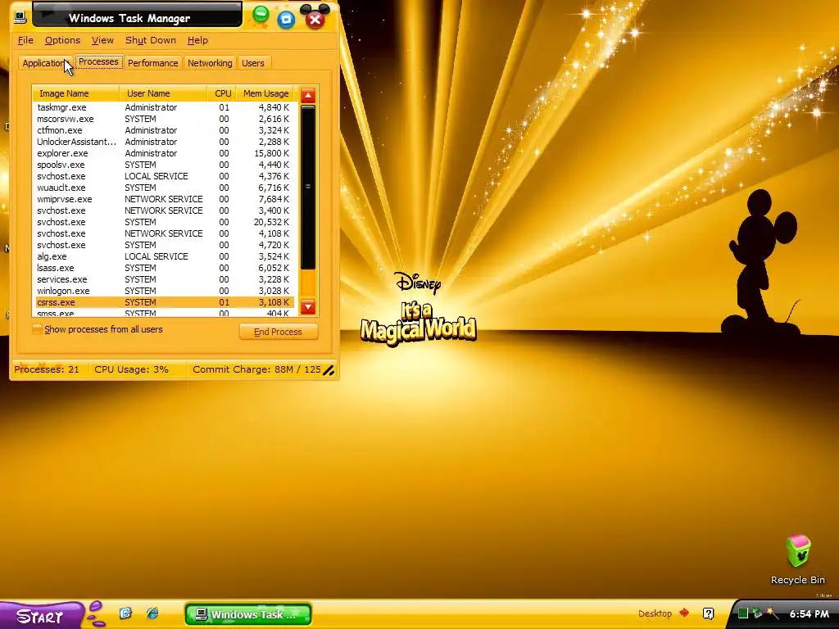Select lsass.exe process row
Viewport: 839px width, 629px height.
click(x=164, y=268)
